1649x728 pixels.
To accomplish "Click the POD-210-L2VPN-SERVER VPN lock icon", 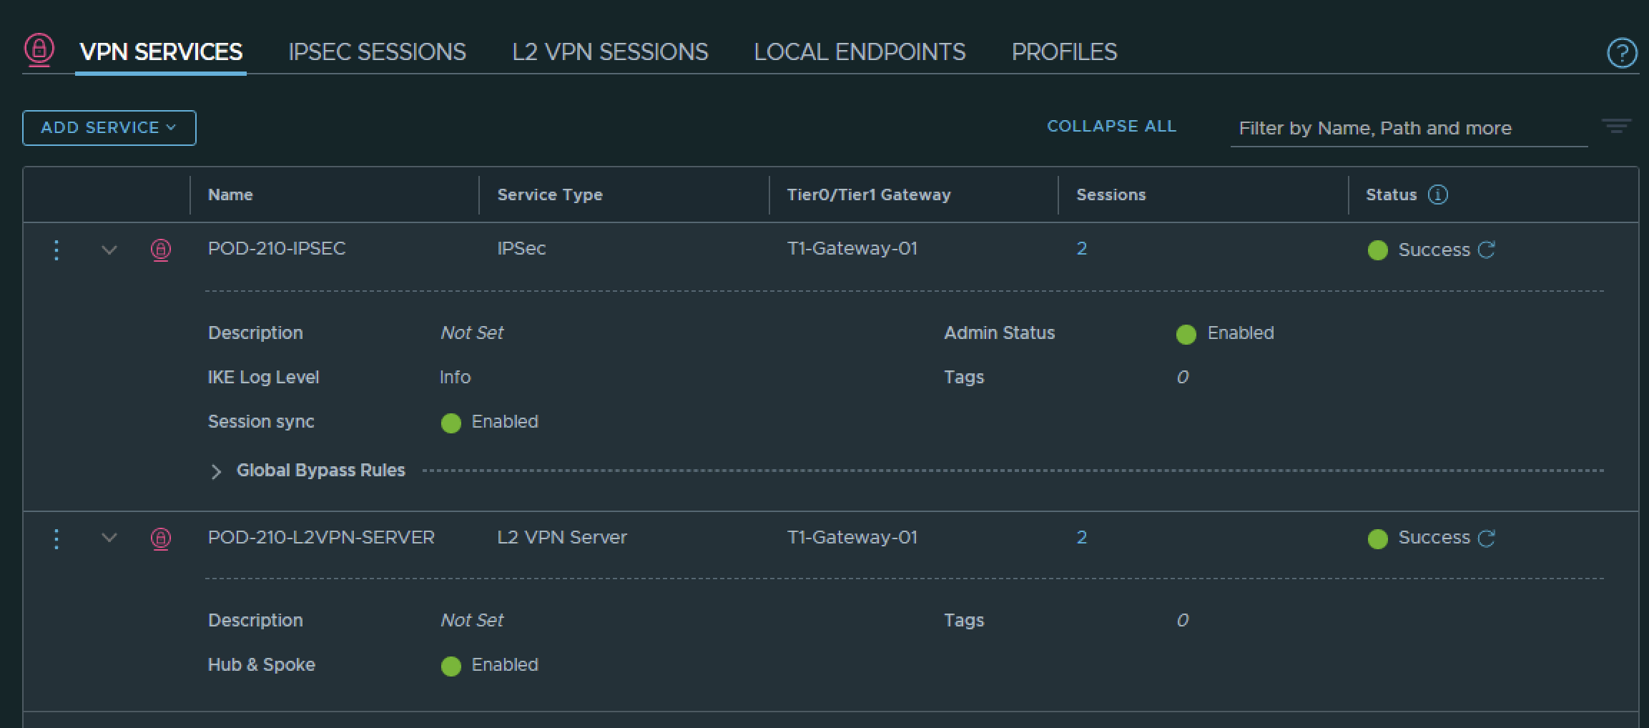I will click(x=161, y=538).
